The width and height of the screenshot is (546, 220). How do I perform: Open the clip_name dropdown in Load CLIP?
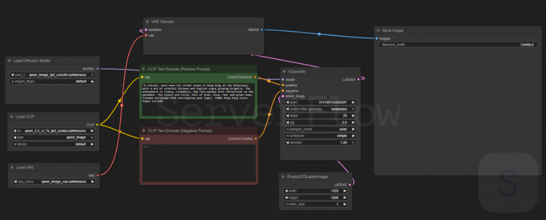[53, 131]
